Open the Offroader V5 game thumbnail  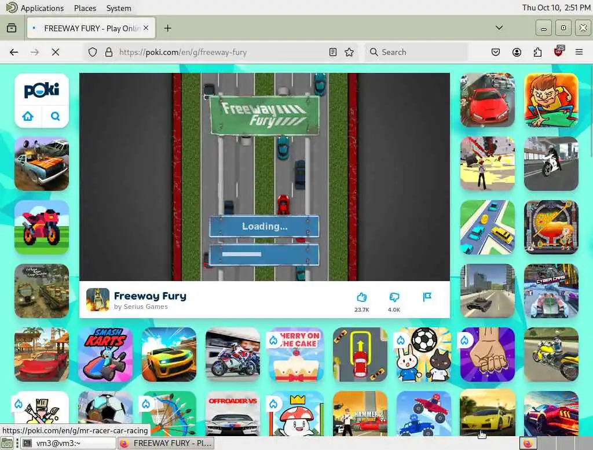point(233,414)
